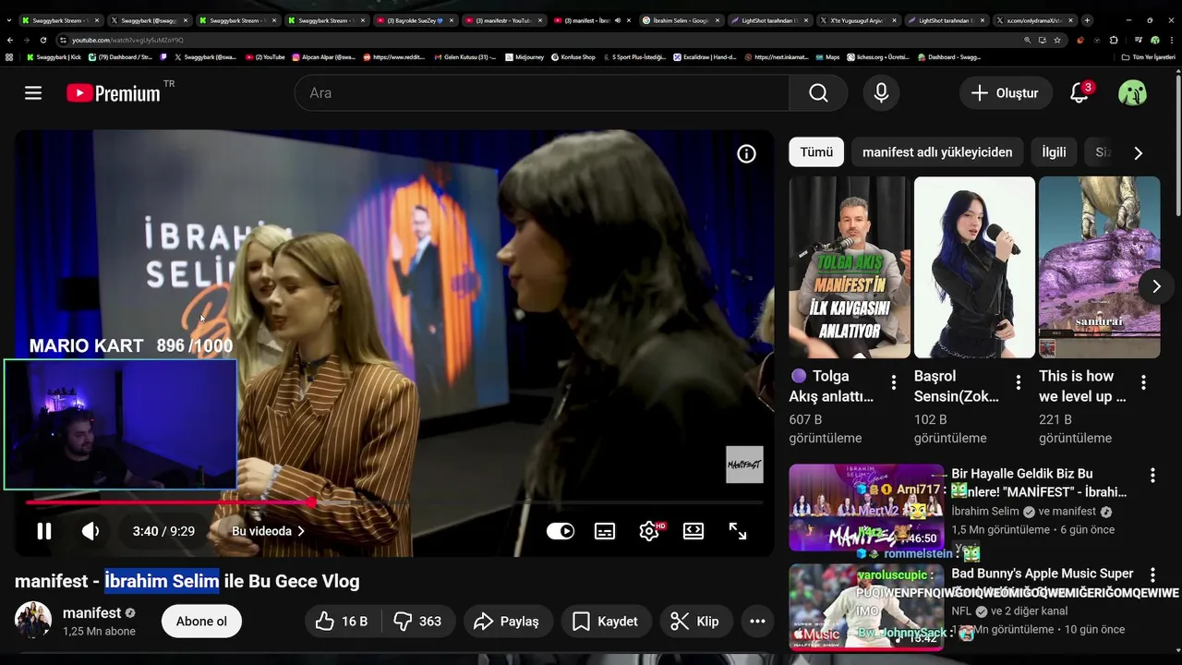Open options for 'Bir Hayalle Geldik' video

(x=1152, y=476)
